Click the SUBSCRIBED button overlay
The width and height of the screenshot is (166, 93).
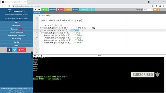pyautogui.click(x=143, y=75)
